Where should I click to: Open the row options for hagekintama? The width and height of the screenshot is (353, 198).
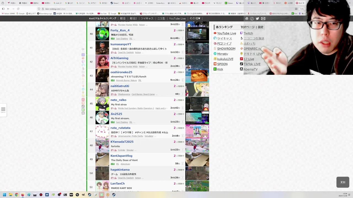[x=183, y=178]
